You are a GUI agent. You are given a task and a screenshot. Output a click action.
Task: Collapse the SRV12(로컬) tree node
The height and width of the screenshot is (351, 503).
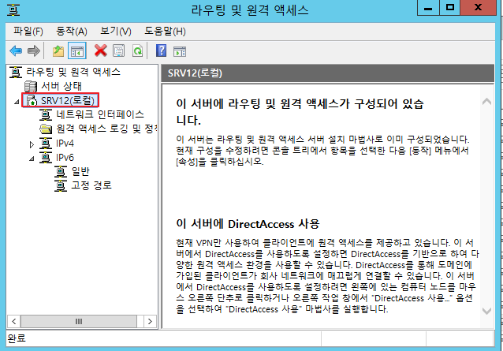click(x=17, y=102)
